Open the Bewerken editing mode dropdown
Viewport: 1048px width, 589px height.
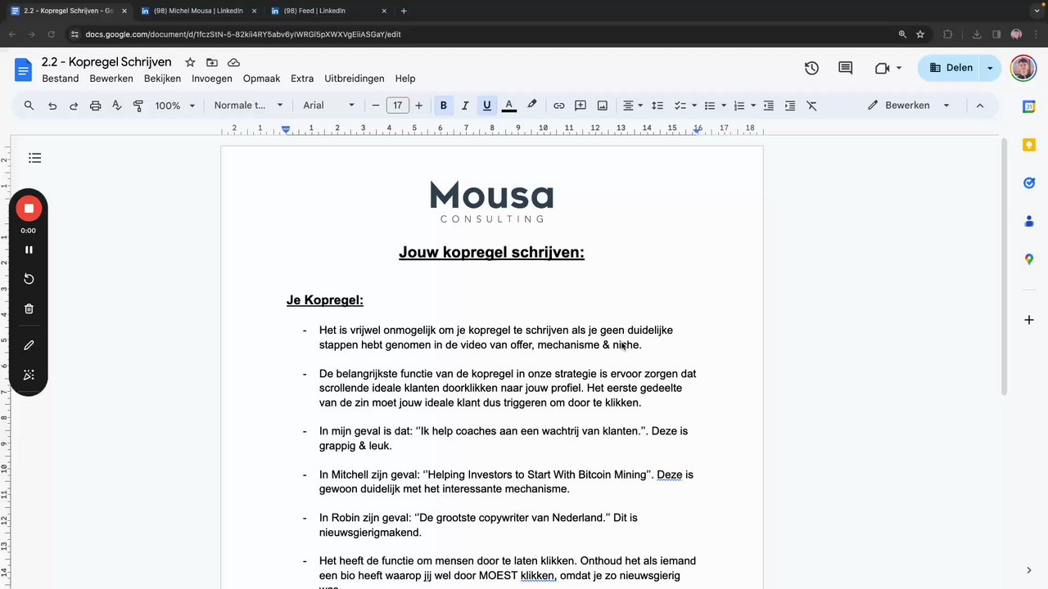pos(909,106)
